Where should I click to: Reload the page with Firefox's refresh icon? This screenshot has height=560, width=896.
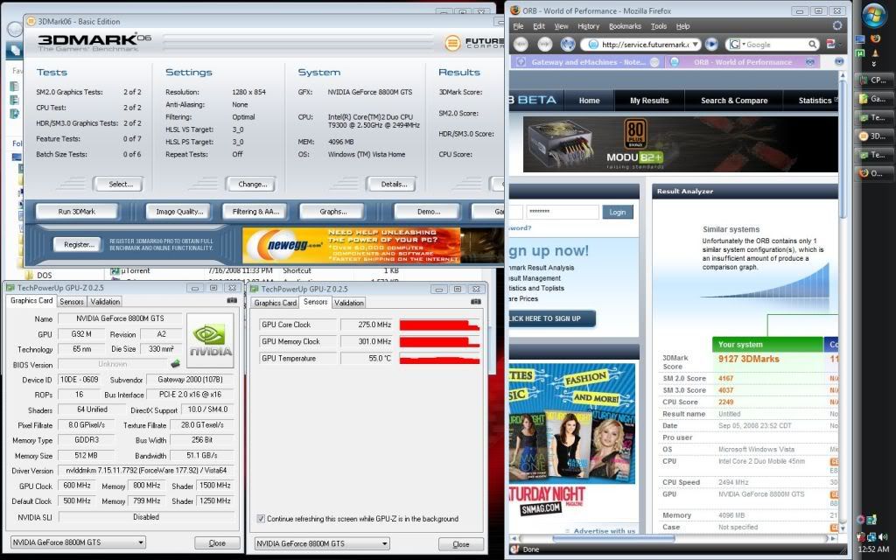[x=568, y=44]
